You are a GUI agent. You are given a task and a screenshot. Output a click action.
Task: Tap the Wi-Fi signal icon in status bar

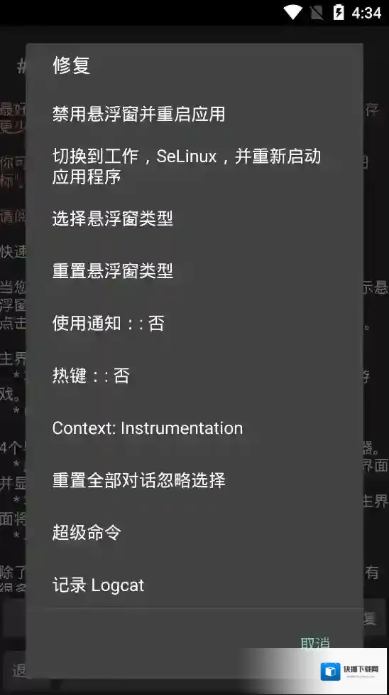coord(292,12)
